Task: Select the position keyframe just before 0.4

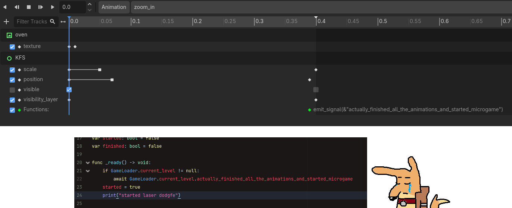Action: point(310,80)
